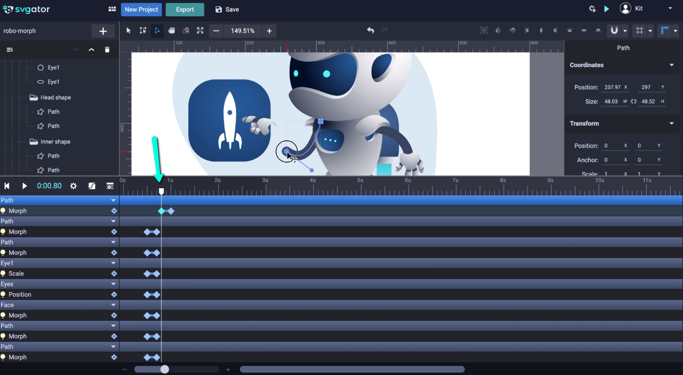The image size is (683, 375).
Task: Toggle the Position animator light bulb
Action: click(3, 295)
